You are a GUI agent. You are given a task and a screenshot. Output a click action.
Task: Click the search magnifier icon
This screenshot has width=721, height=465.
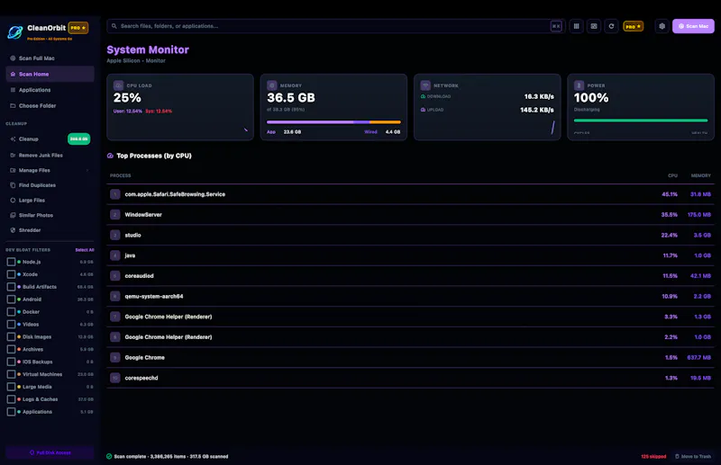click(114, 26)
